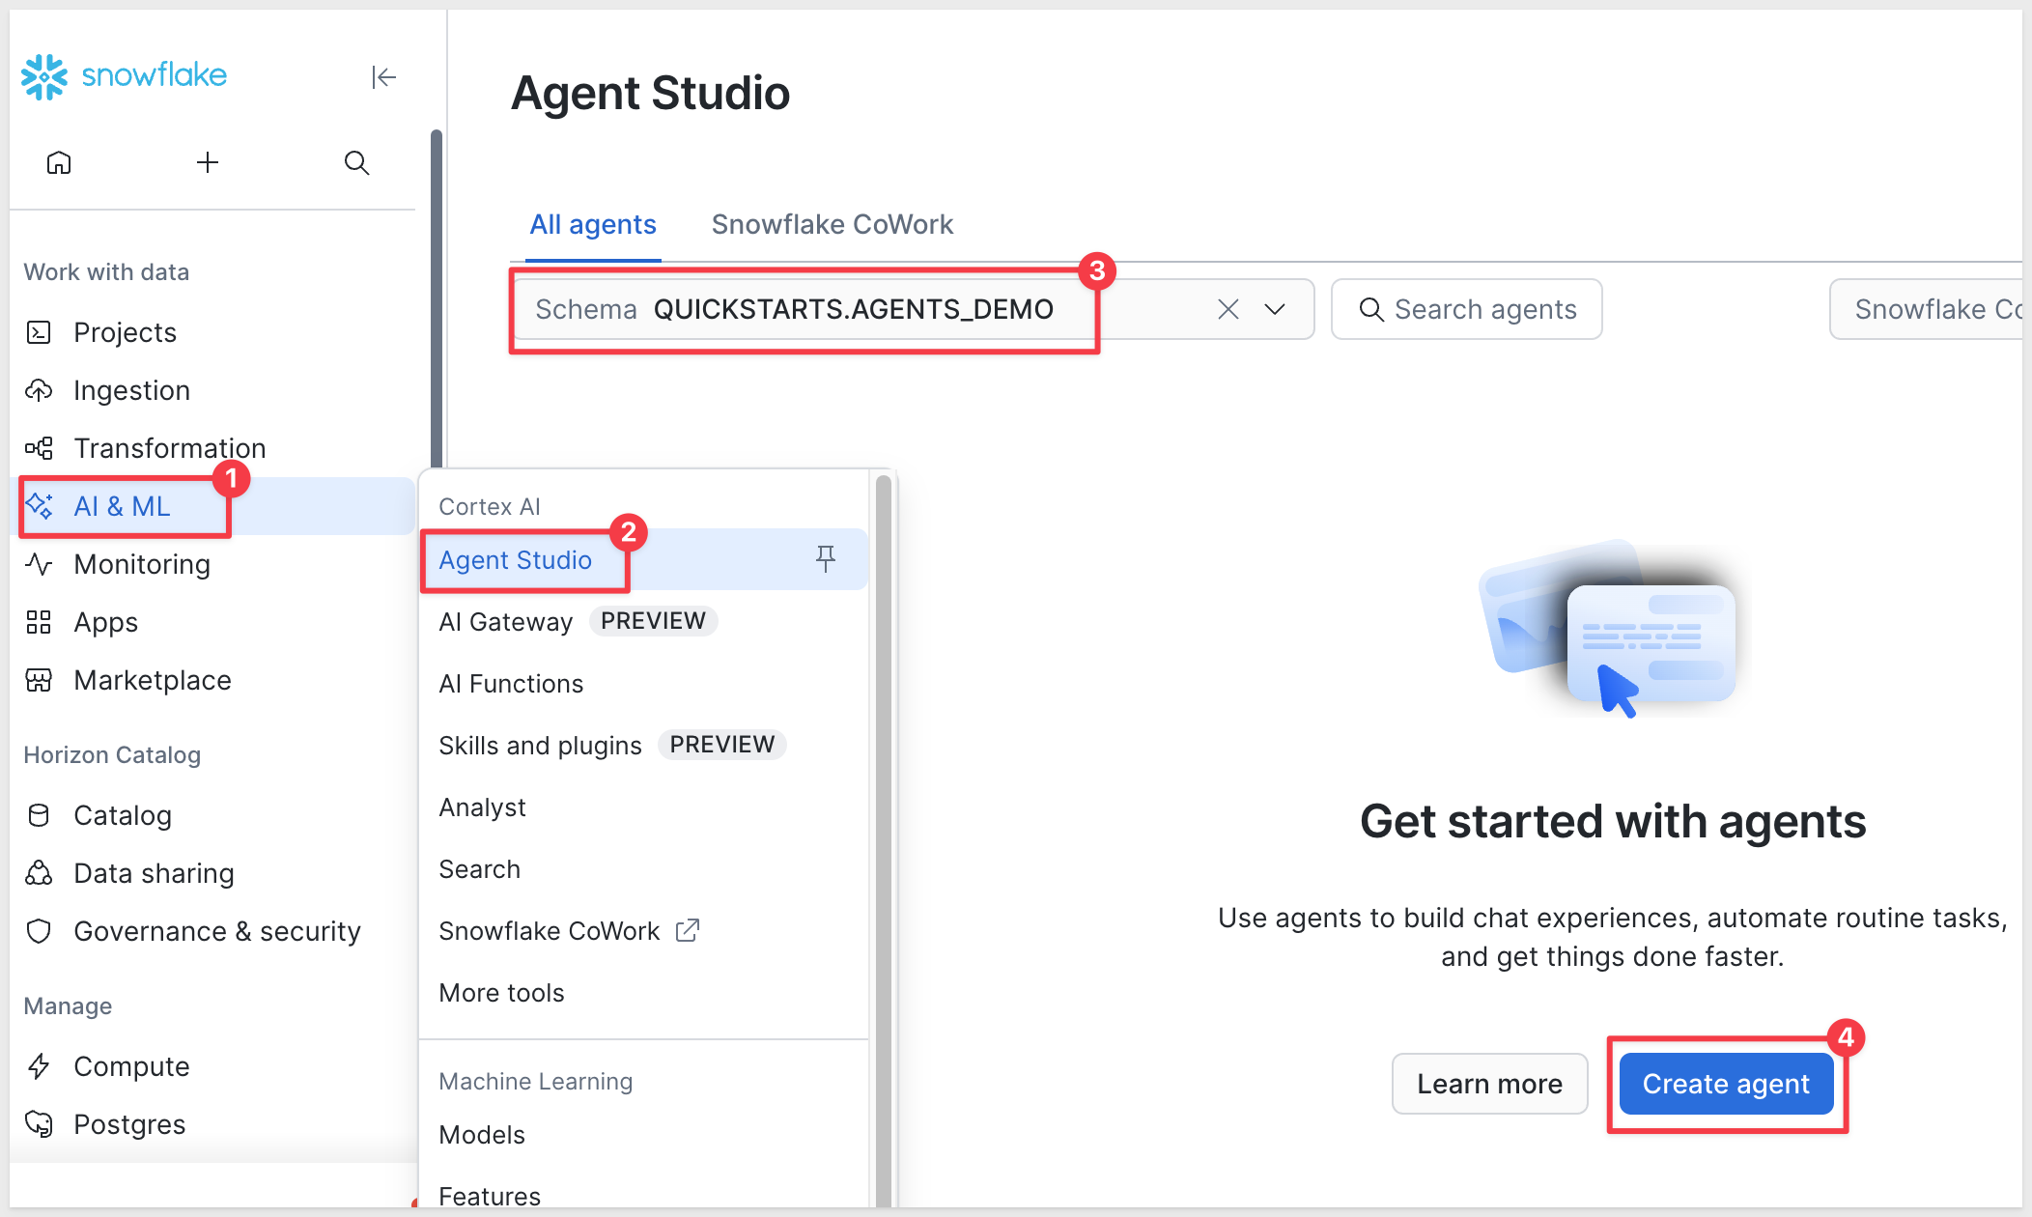The width and height of the screenshot is (2032, 1217).
Task: Open the home icon in sidebar
Action: [x=59, y=162]
